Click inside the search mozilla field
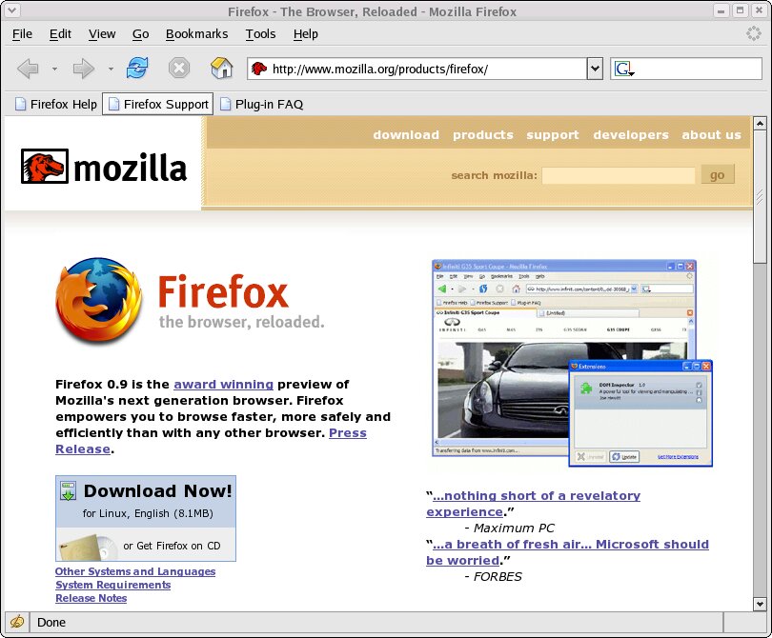This screenshot has height=638, width=772. (618, 174)
